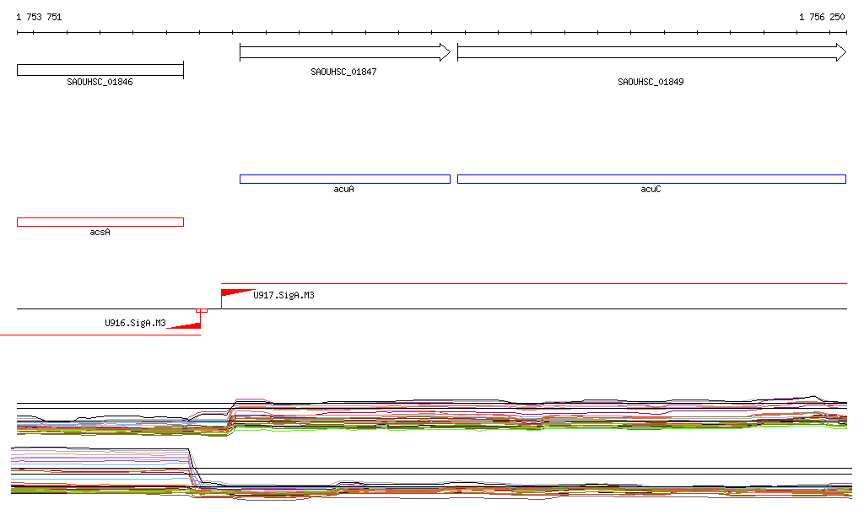Click the end coordinate 1 756 250
Image resolution: width=864 pixels, height=515 pixels.
(821, 17)
